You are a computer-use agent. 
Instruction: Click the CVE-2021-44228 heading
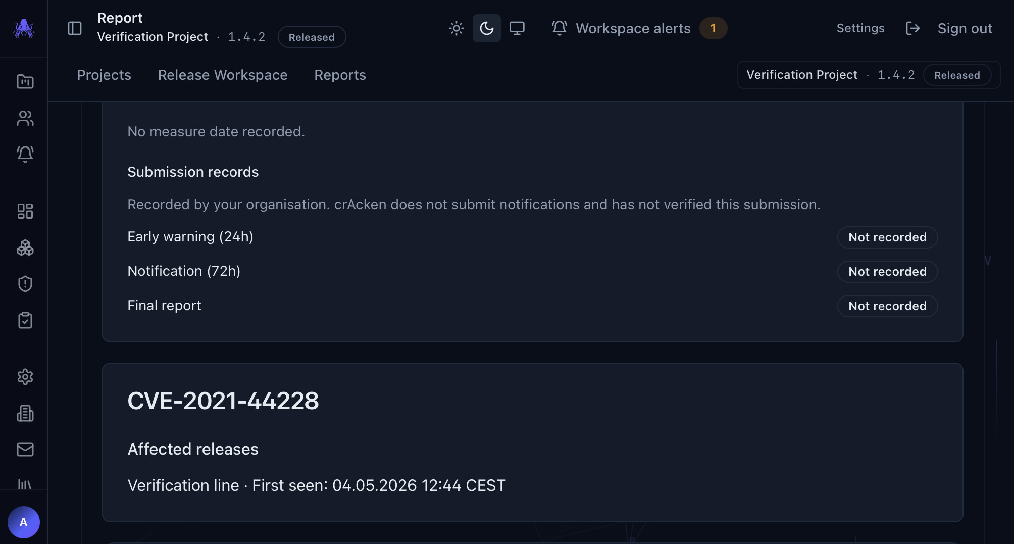coord(223,401)
